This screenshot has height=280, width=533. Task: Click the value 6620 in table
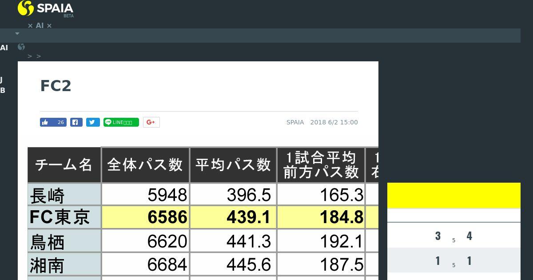pos(167,241)
